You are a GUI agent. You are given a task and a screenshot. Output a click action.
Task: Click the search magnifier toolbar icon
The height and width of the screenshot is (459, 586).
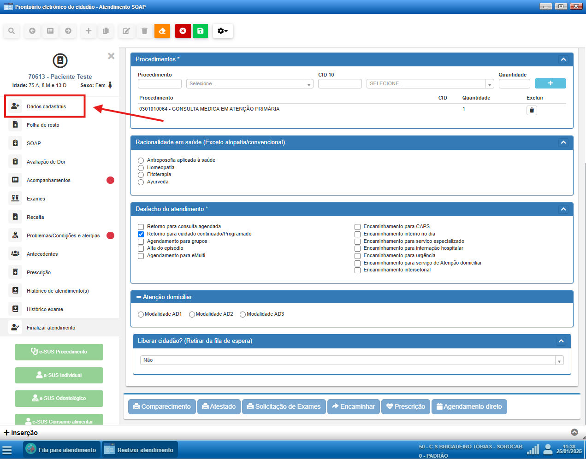click(12, 31)
